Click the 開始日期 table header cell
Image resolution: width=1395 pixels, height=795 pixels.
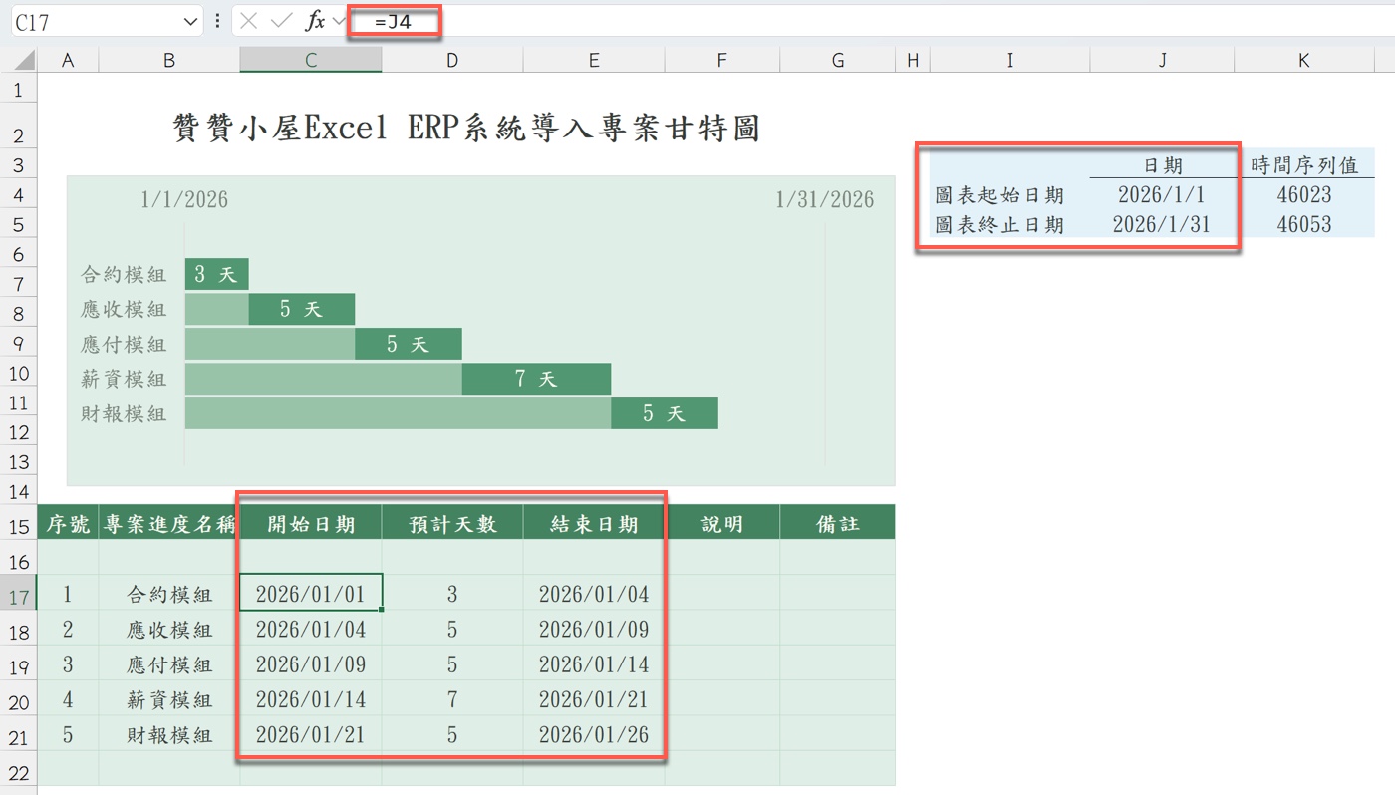(310, 521)
